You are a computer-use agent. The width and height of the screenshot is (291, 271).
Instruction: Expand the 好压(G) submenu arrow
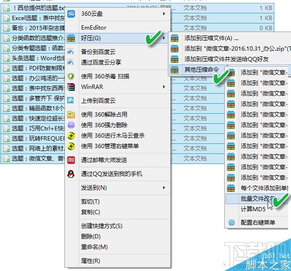pyautogui.click(x=164, y=38)
